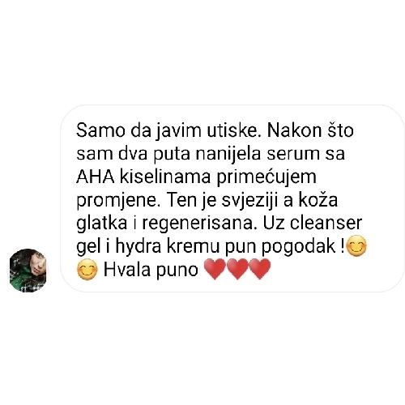Click the word 'Samo' starting the message

(x=100, y=130)
